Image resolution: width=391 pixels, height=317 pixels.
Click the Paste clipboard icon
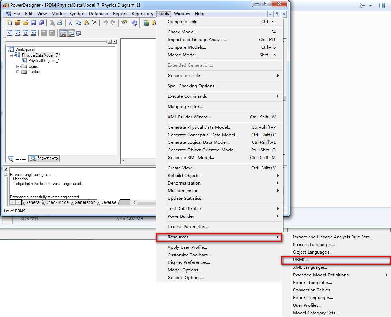(x=87, y=23)
